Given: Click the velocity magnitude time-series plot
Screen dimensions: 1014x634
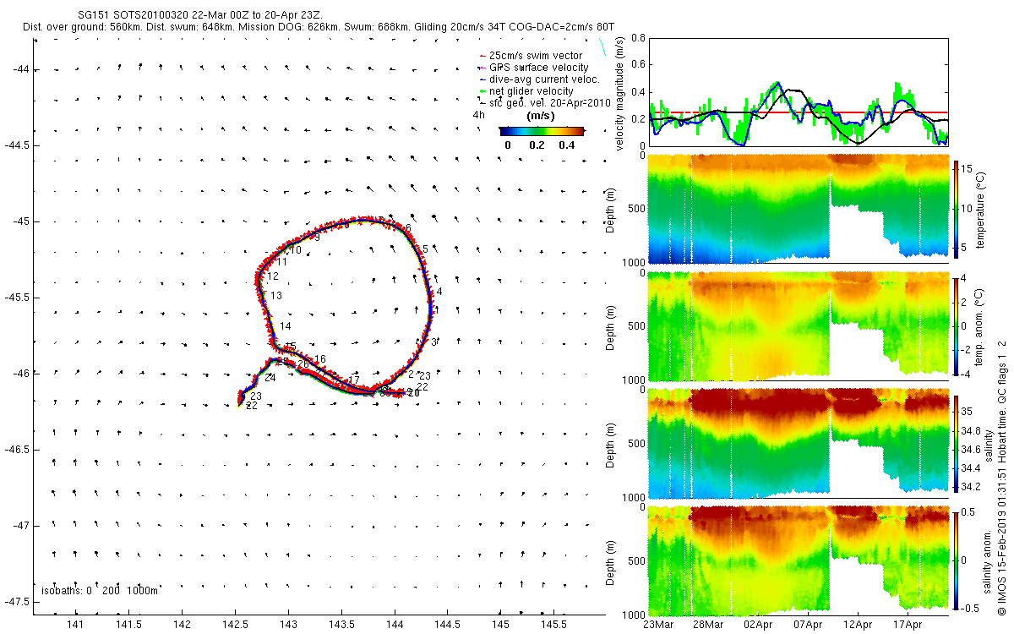Looking at the screenshot, I should [x=798, y=91].
